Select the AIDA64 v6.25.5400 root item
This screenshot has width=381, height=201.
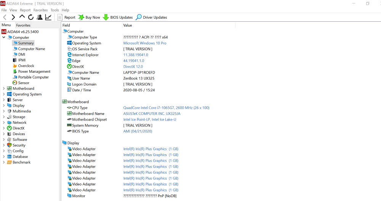pyautogui.click(x=20, y=32)
